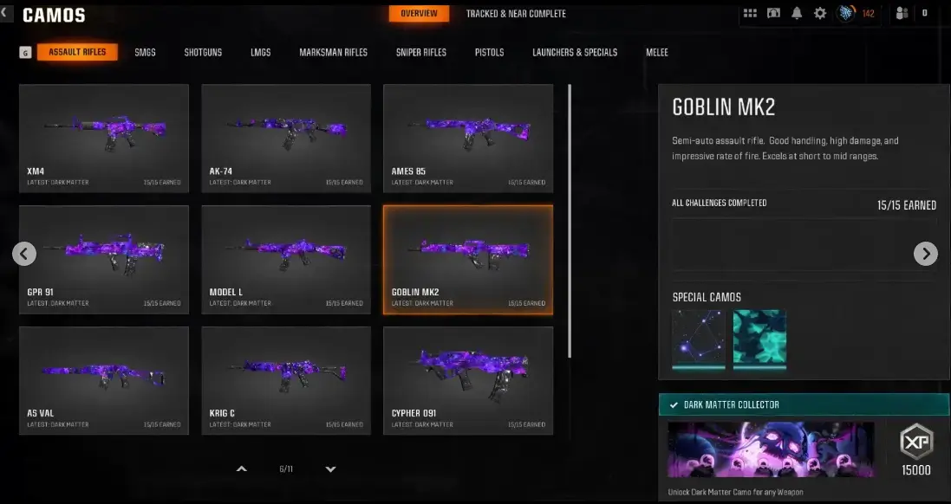Select the constellation special camo swatch
Screen dimensions: 951x504
click(698, 338)
